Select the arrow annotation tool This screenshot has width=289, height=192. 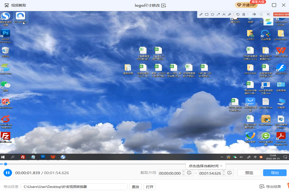[x=218, y=14]
